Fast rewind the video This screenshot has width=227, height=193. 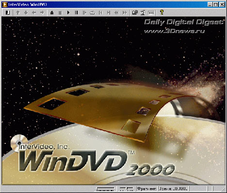[116, 13]
